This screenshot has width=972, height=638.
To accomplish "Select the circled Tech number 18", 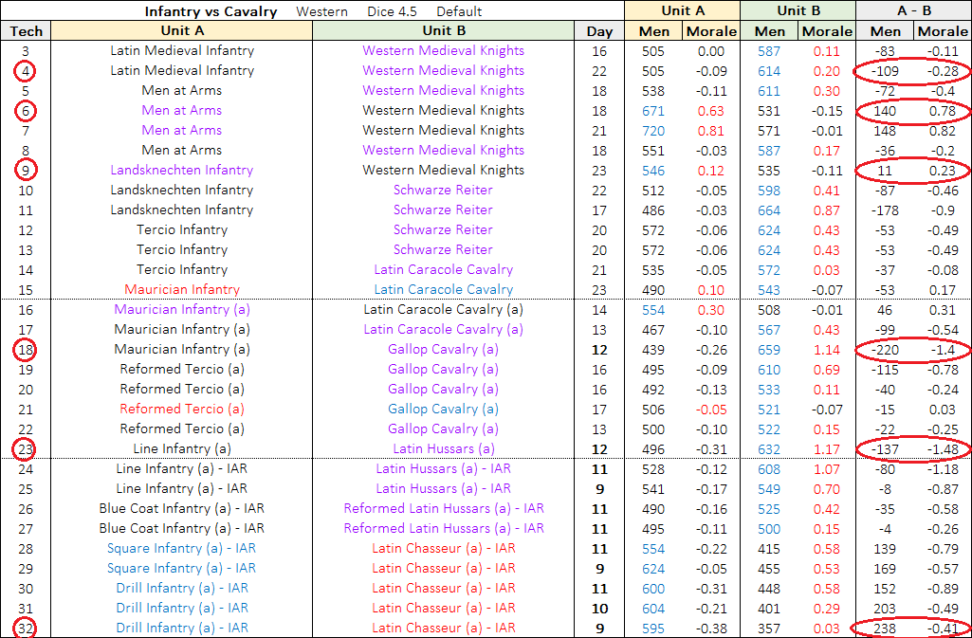I will [26, 350].
